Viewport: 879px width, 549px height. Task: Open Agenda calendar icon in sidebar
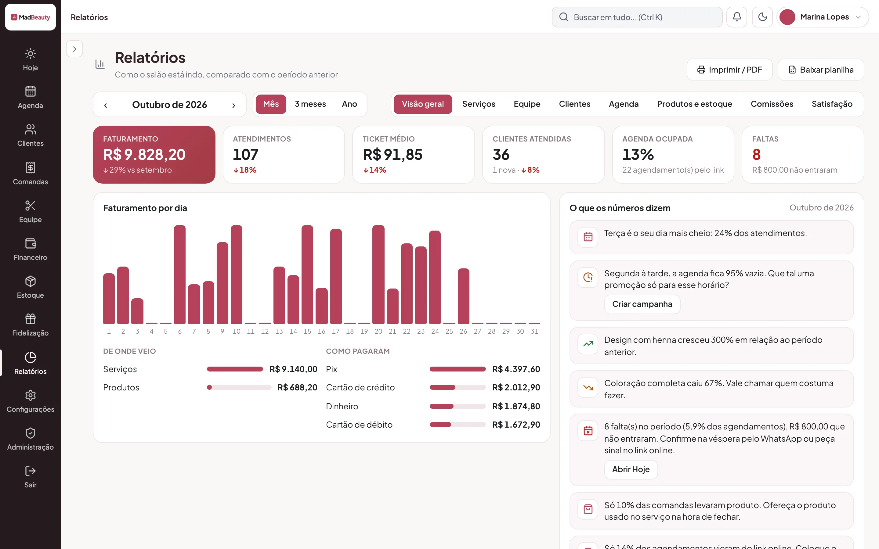30,91
